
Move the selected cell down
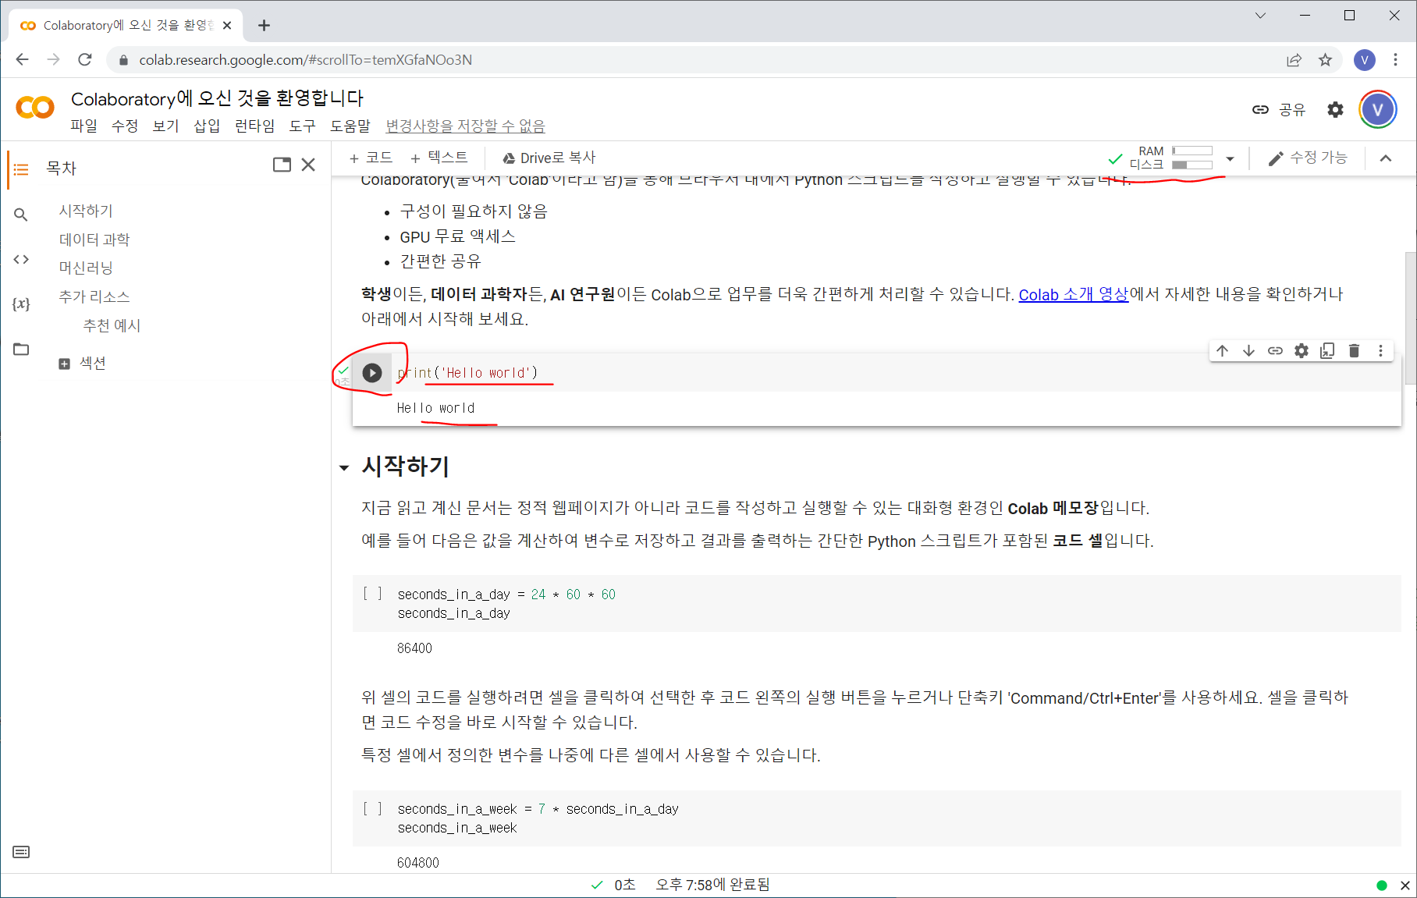tap(1248, 351)
